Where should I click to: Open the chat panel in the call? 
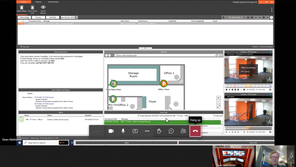pos(171,131)
